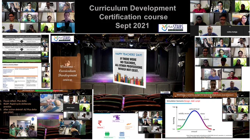Click the blue numbered circle 1 on manikin photo

point(42,96)
